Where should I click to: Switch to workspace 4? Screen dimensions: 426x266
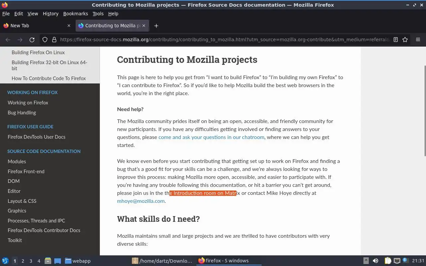pyautogui.click(x=39, y=261)
